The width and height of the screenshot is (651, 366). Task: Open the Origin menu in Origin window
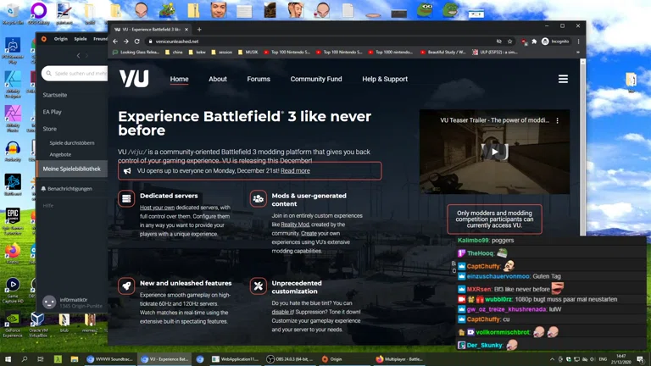coord(61,39)
